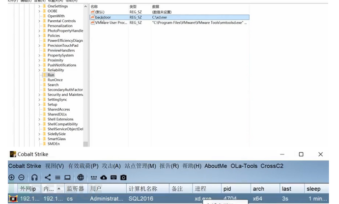Viewport: 339px width, 204px height.
Task: Open the 站点管理(M) menu
Action: coord(141,166)
